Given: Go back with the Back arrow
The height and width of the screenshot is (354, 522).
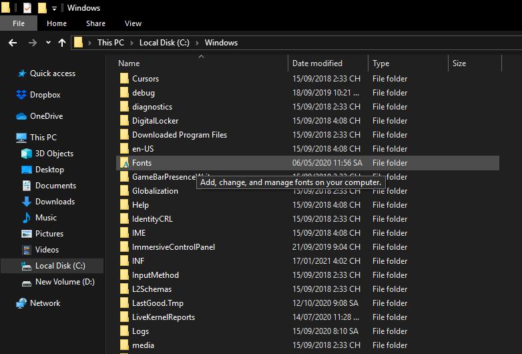Looking at the screenshot, I should 13,43.
